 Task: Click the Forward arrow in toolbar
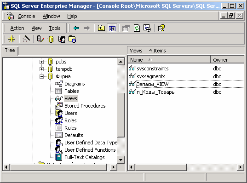[87, 28]
